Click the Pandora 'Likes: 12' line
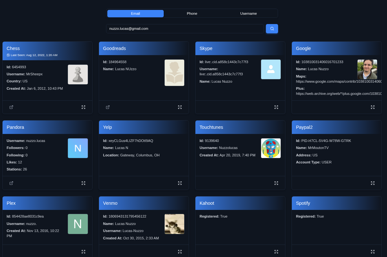387x257 pixels. coord(14,162)
